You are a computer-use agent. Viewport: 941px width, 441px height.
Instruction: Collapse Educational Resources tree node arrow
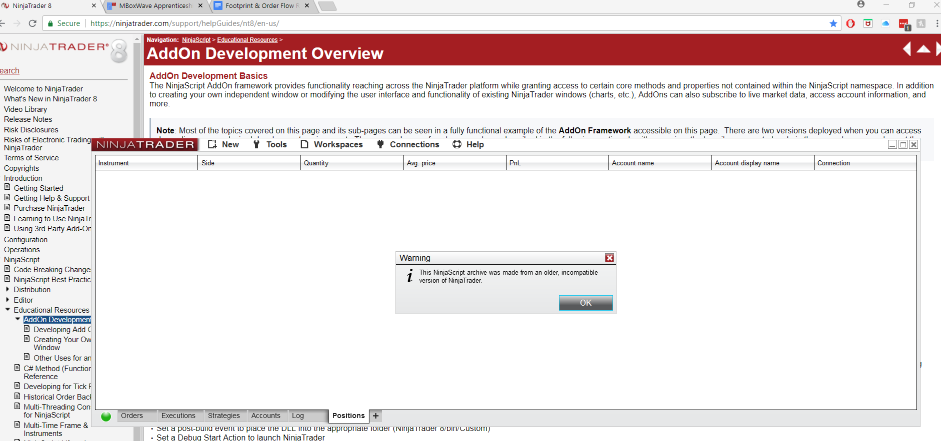click(7, 310)
